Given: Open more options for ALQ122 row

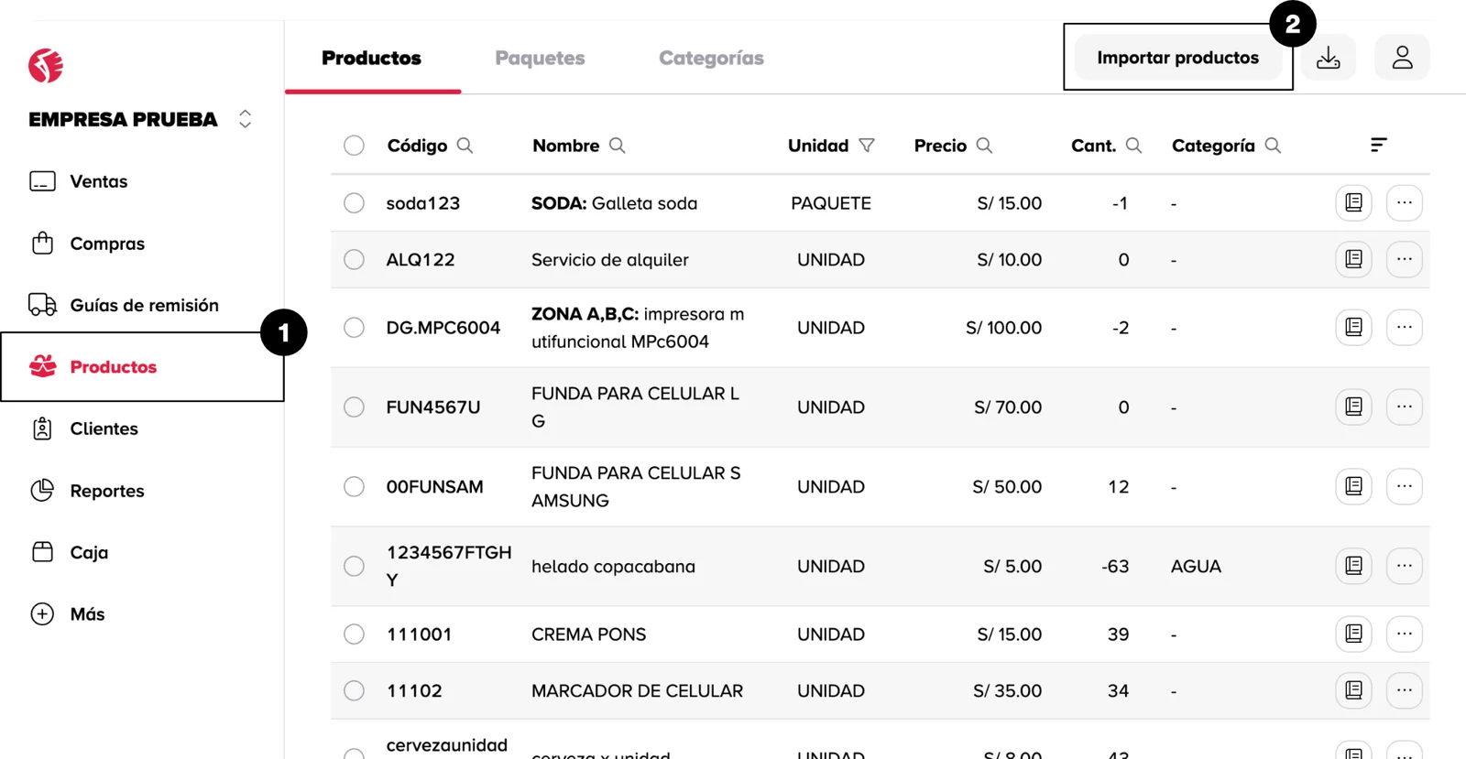Looking at the screenshot, I should pyautogui.click(x=1404, y=259).
